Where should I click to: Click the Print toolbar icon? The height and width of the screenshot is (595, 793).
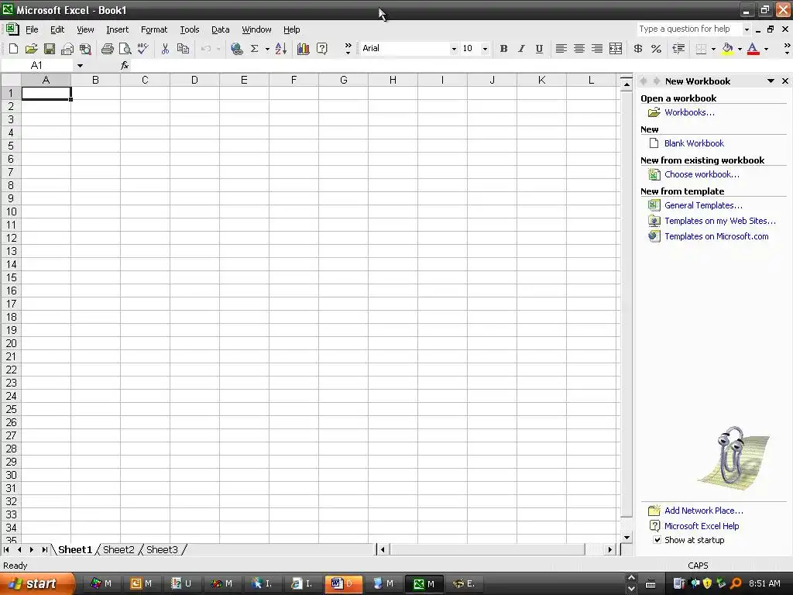coord(107,49)
